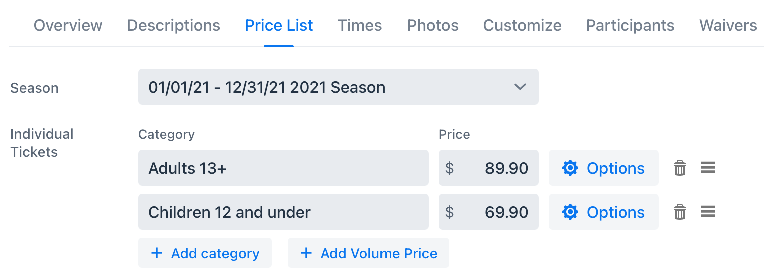
Task: Click the plus icon on Add Volume Price
Action: click(x=306, y=253)
